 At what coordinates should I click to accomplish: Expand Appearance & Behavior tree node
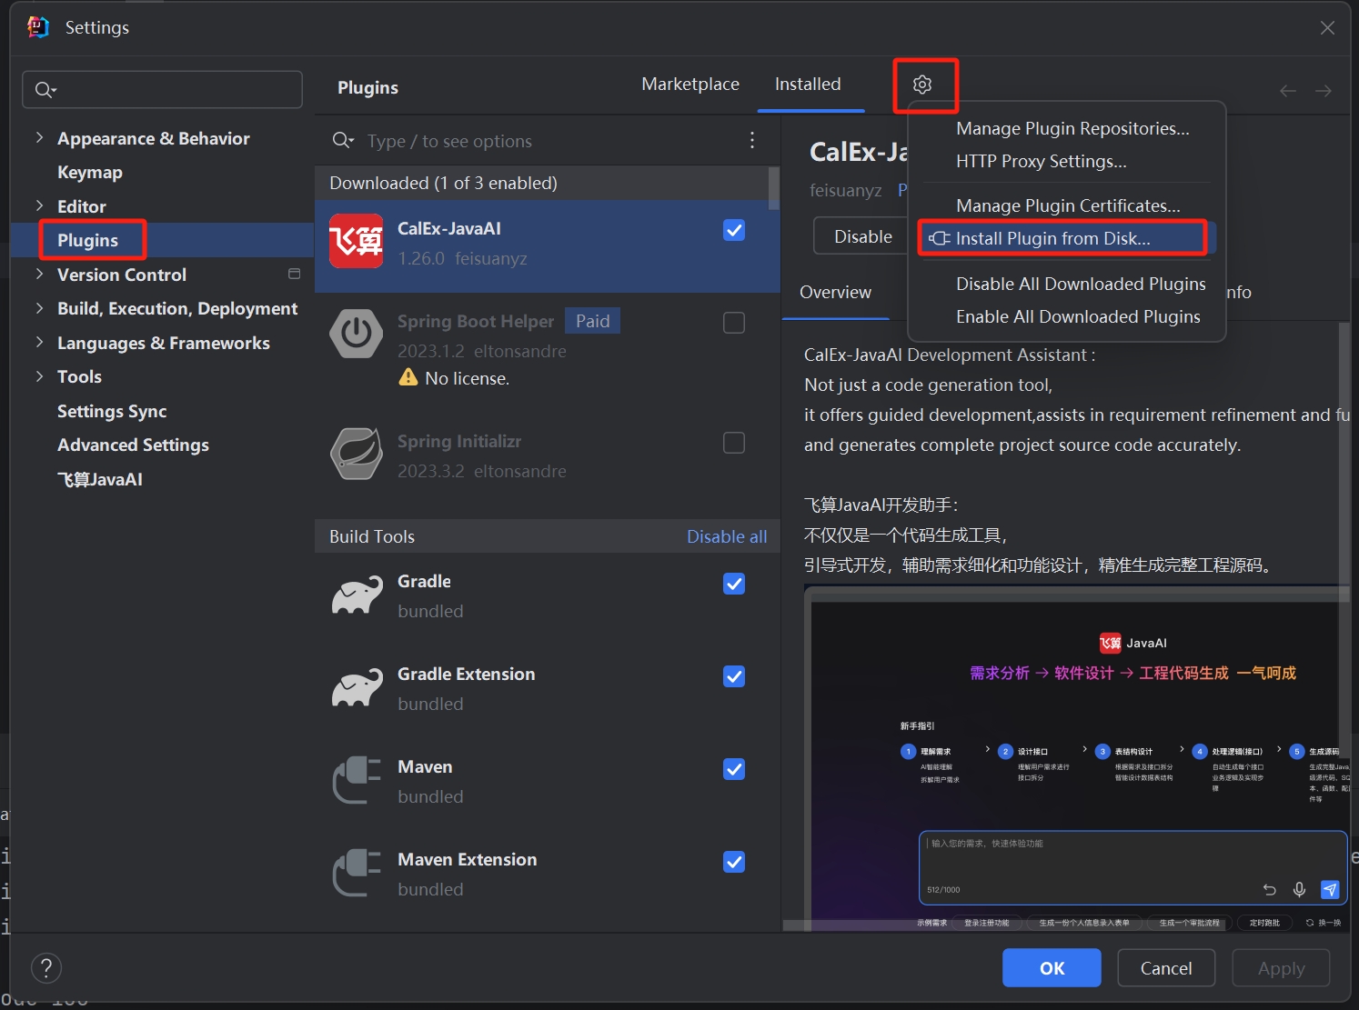click(39, 137)
